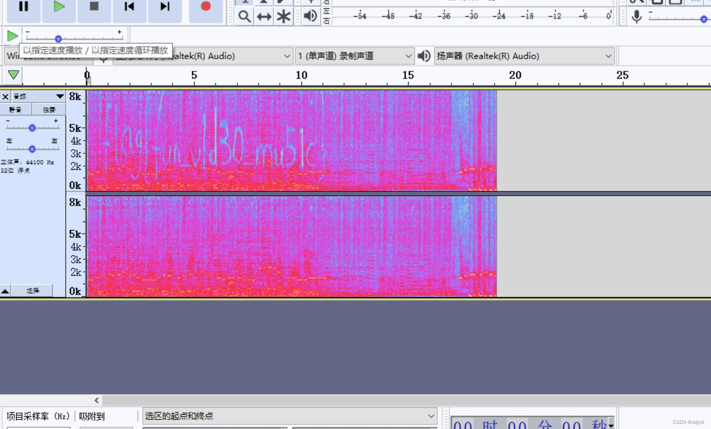Click the red Record button
The height and width of the screenshot is (429, 711).
pos(206,8)
